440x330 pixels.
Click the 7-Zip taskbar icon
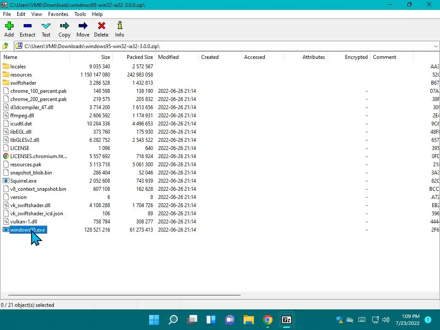click(287, 320)
